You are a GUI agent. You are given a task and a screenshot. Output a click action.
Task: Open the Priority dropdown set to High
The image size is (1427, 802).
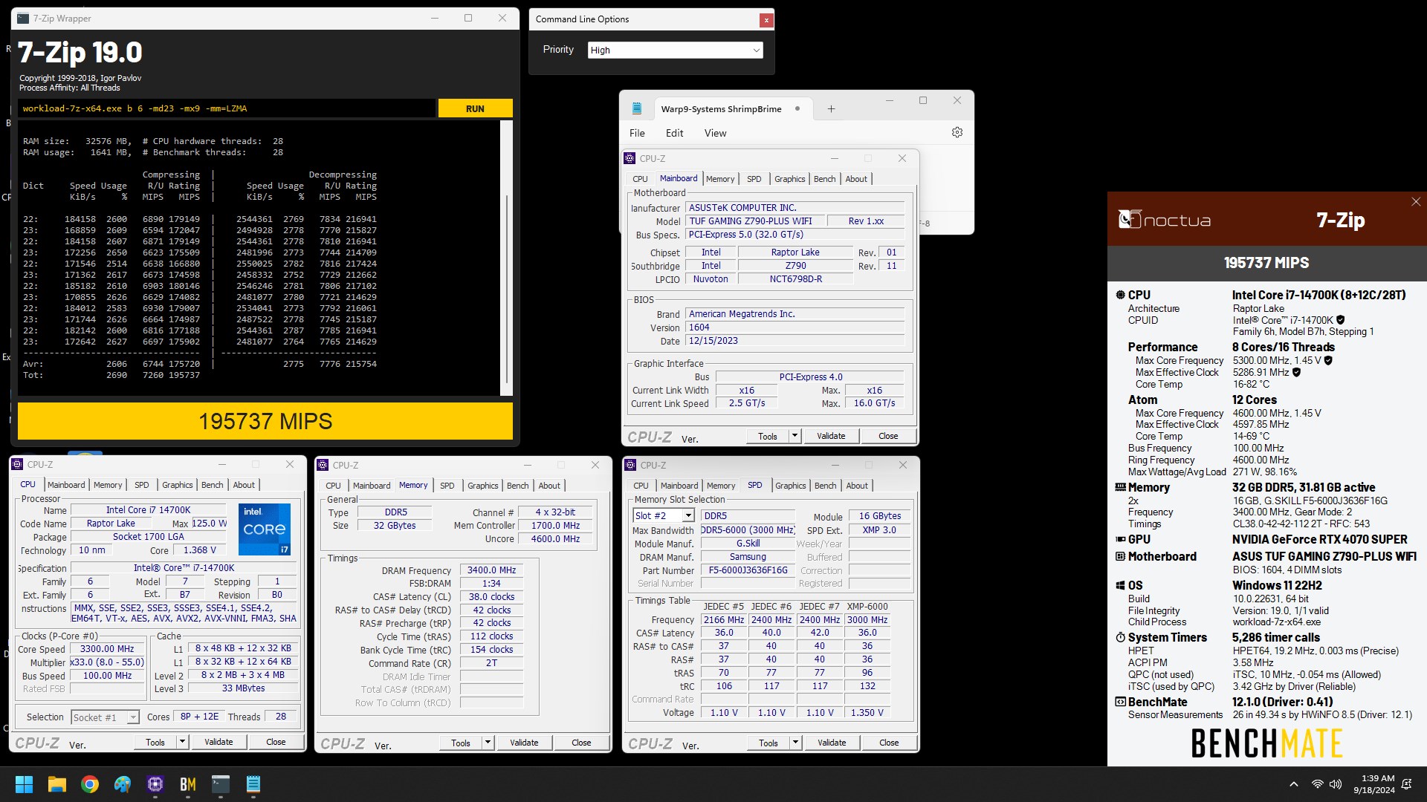(675, 50)
